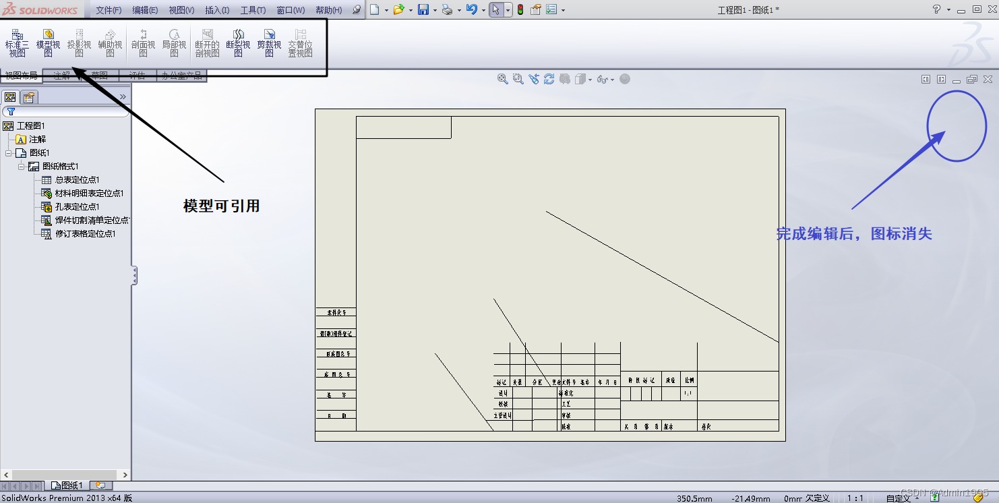Open the 文件(F) menu
Image resolution: width=999 pixels, height=503 pixels.
point(109,10)
